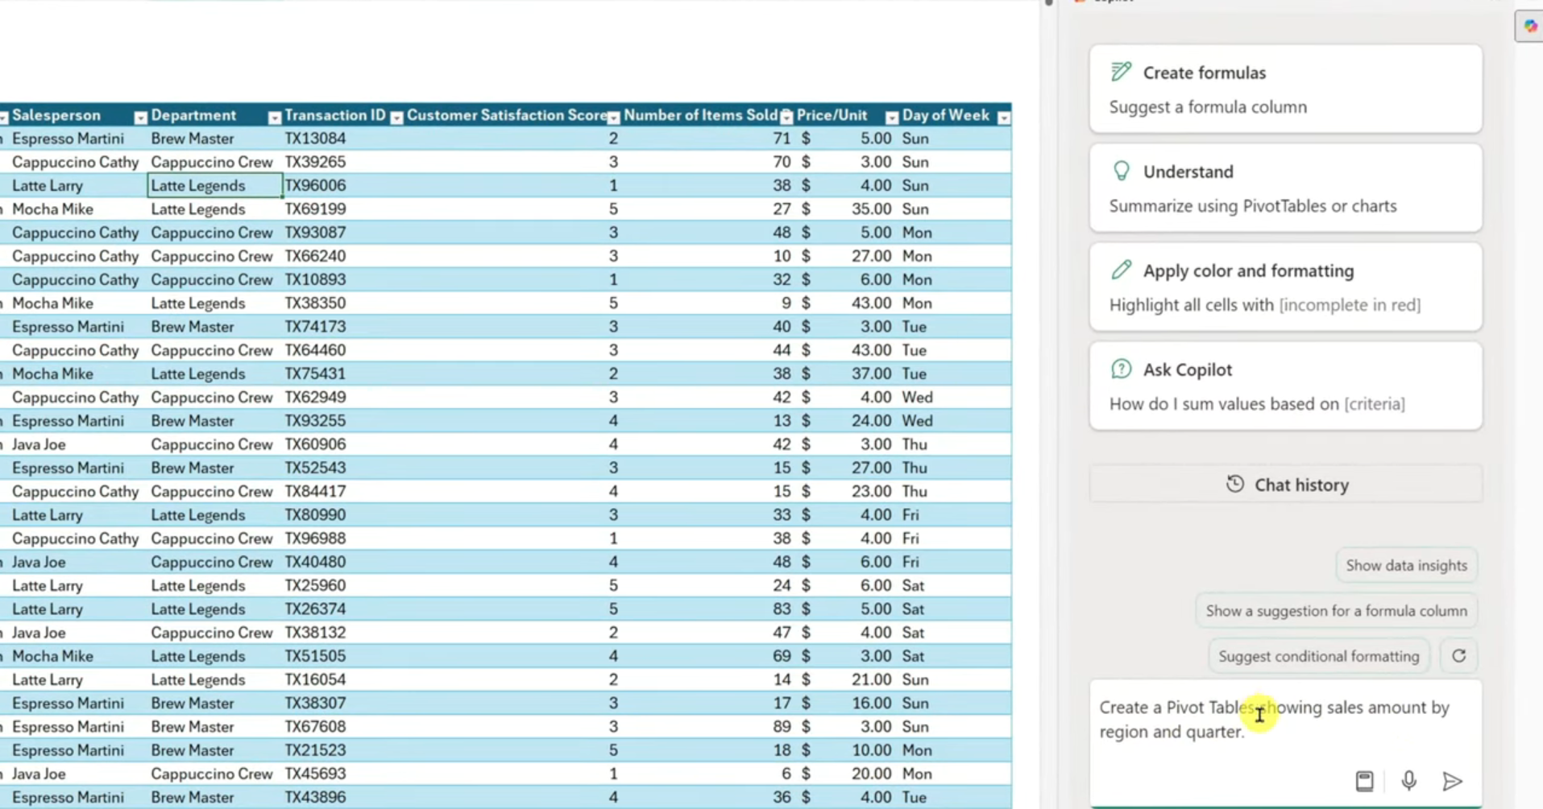
Task: Expand the Day of Week filter dropdown
Action: [1003, 118]
